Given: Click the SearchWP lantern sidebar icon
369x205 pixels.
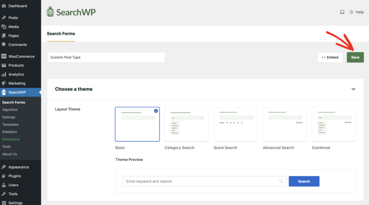Looking at the screenshot, I should point(4,92).
